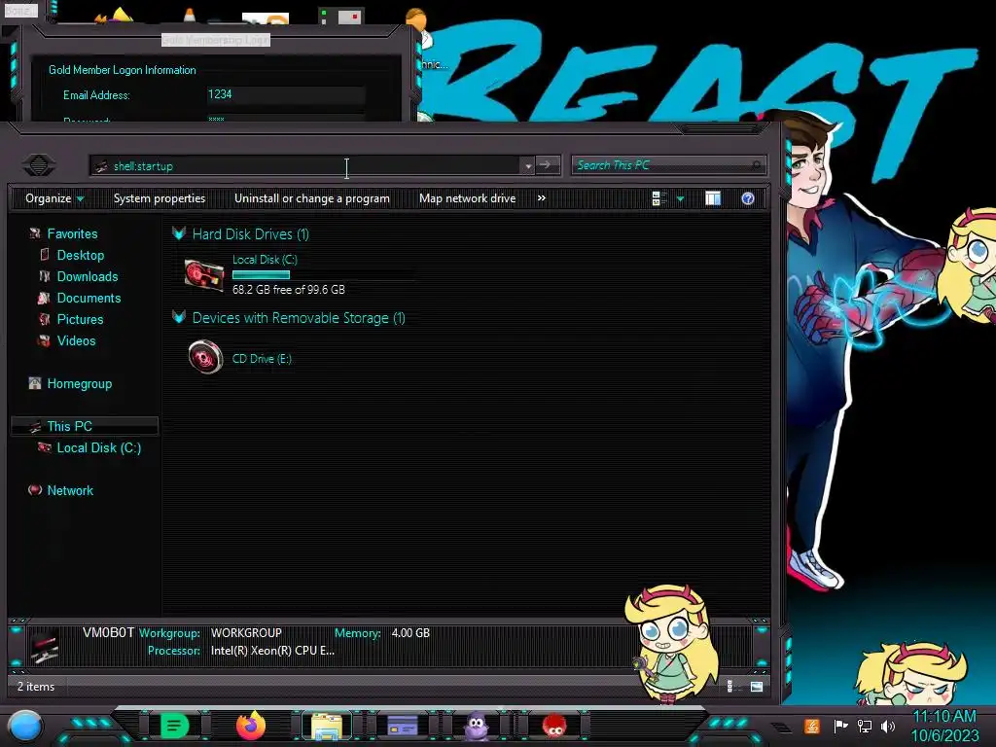The image size is (996, 747).
Task: Launch Firefox from the taskbar
Action: tap(251, 726)
